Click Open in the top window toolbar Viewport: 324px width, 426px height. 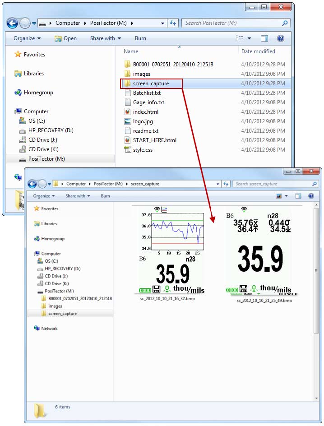(x=66, y=38)
